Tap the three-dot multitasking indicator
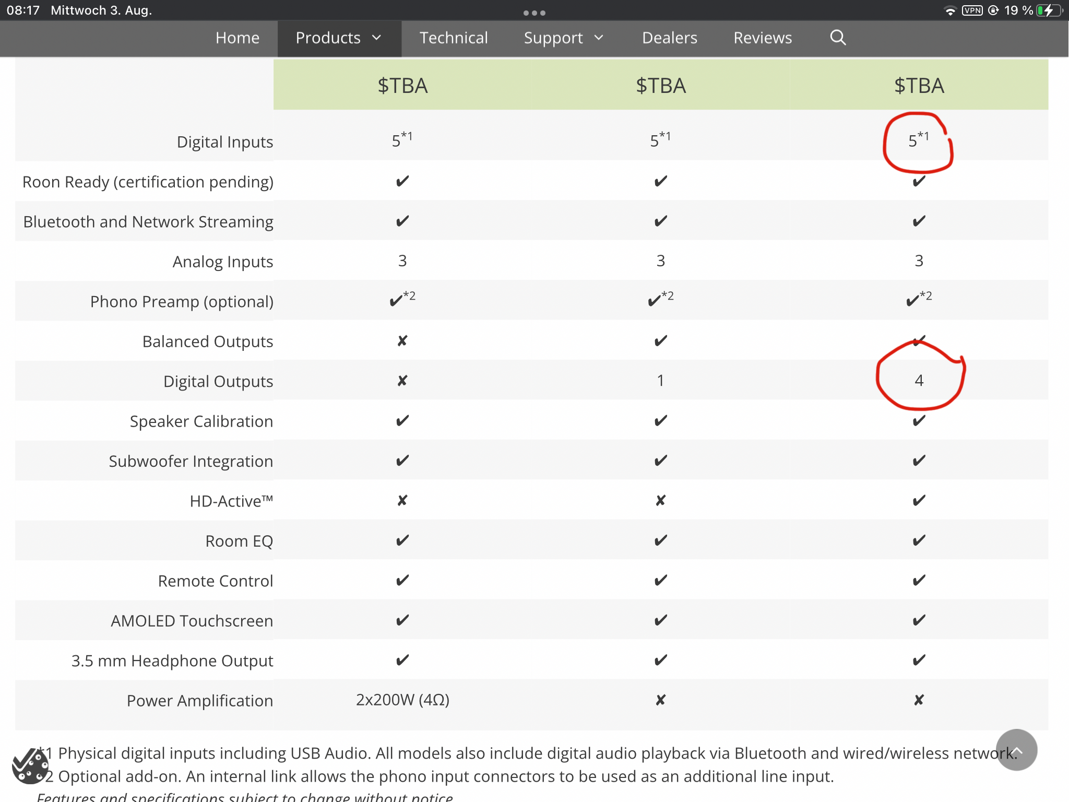Screen dimensions: 1069x802 pyautogui.click(x=534, y=13)
